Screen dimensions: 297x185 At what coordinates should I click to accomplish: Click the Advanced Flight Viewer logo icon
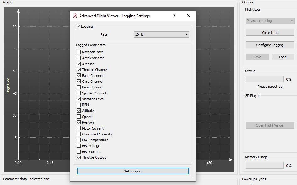[75, 16]
